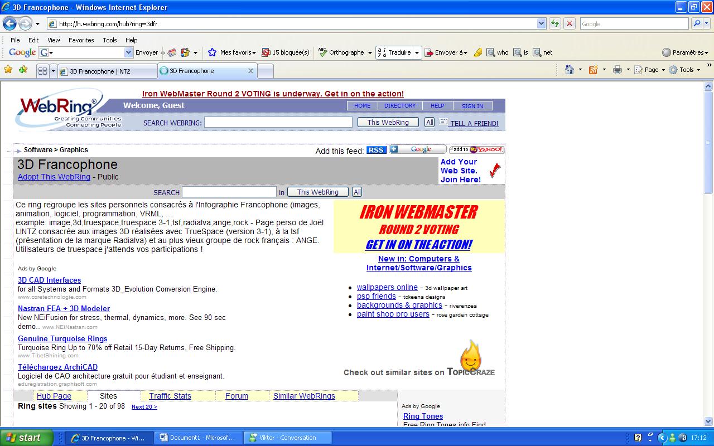Click the 'Next 20 >' link
This screenshot has width=714, height=446.
(x=144, y=407)
